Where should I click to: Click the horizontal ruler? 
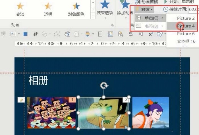91,44
